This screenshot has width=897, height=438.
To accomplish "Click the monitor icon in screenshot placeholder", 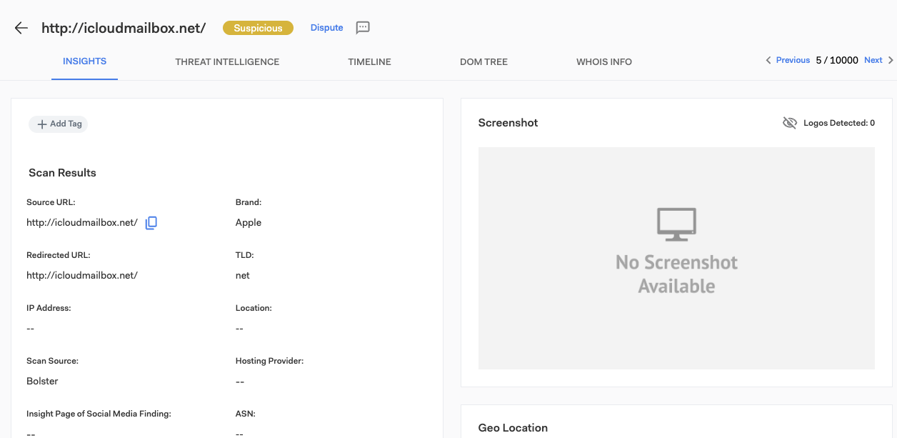I will point(676,224).
